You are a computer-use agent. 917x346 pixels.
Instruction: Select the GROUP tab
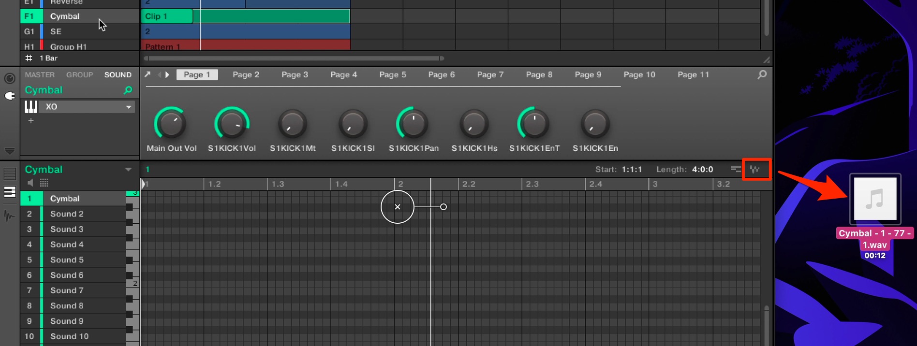point(80,75)
